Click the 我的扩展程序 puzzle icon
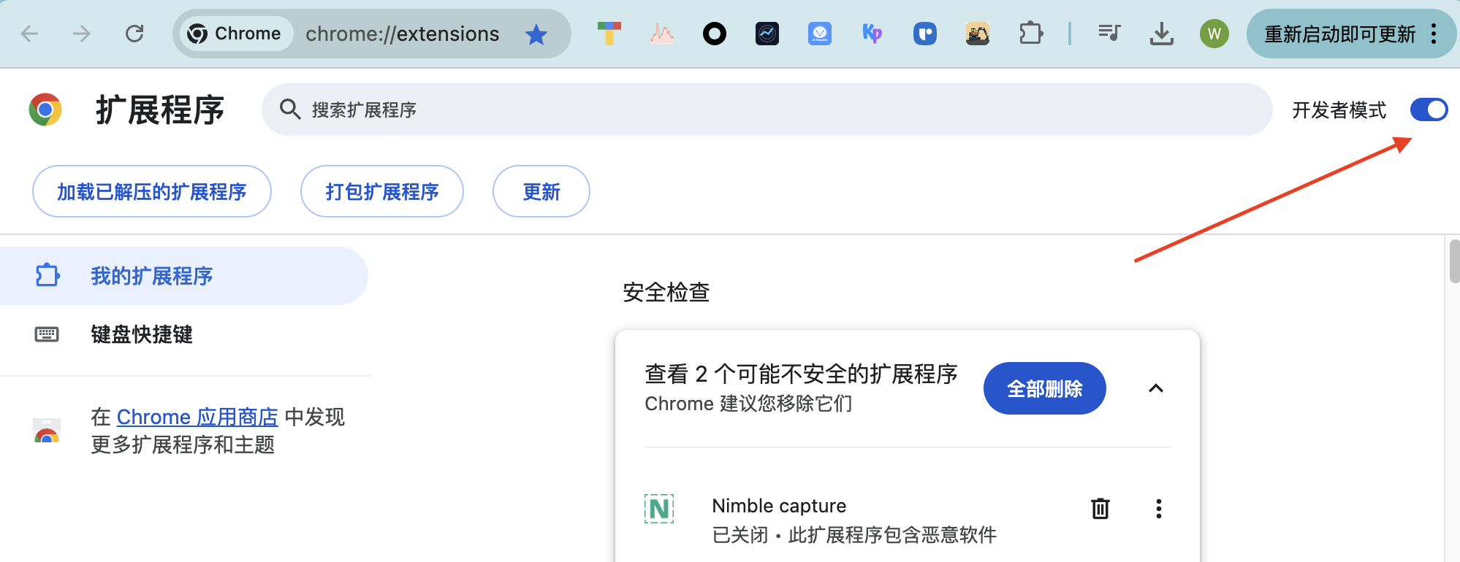The image size is (1460, 562). (47, 275)
